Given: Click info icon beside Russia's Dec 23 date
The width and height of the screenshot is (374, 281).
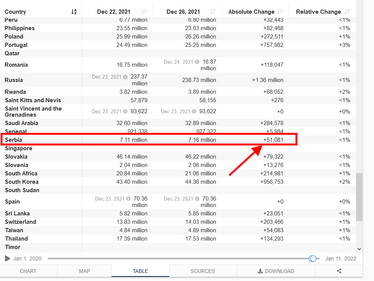Looking at the screenshot, I should pyautogui.click(x=125, y=77).
